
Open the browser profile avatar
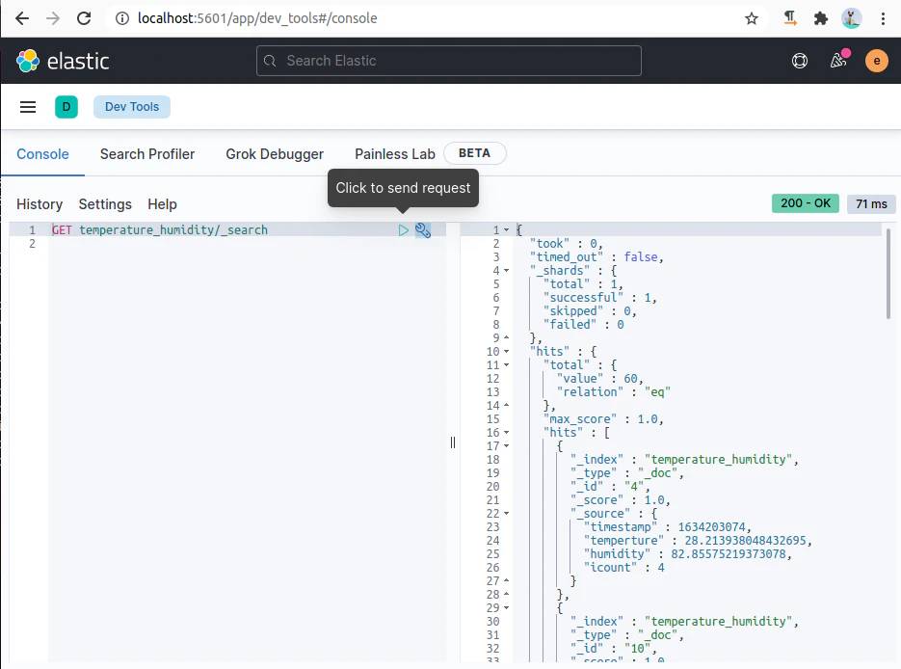point(852,18)
